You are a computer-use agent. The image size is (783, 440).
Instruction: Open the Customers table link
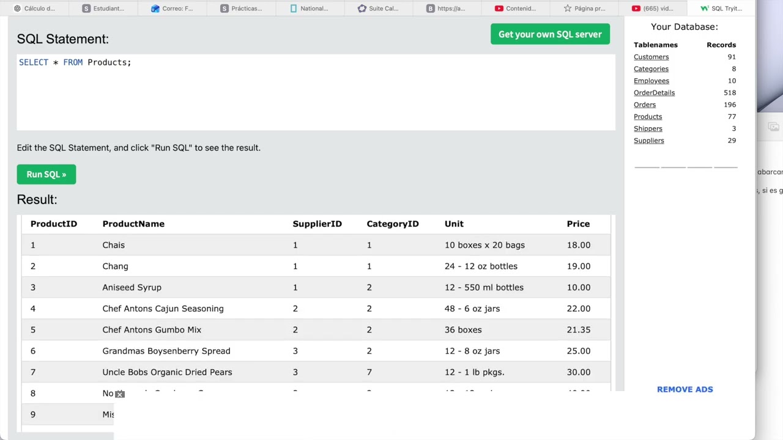point(651,57)
